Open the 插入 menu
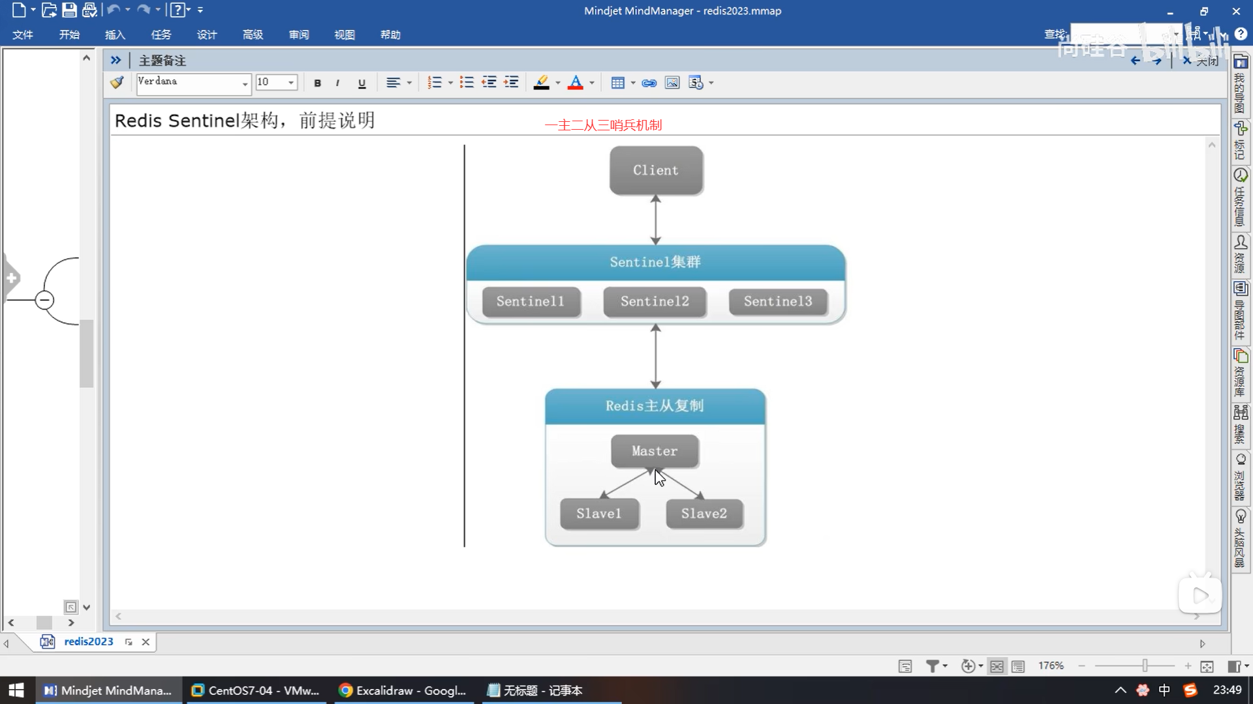 click(x=115, y=35)
